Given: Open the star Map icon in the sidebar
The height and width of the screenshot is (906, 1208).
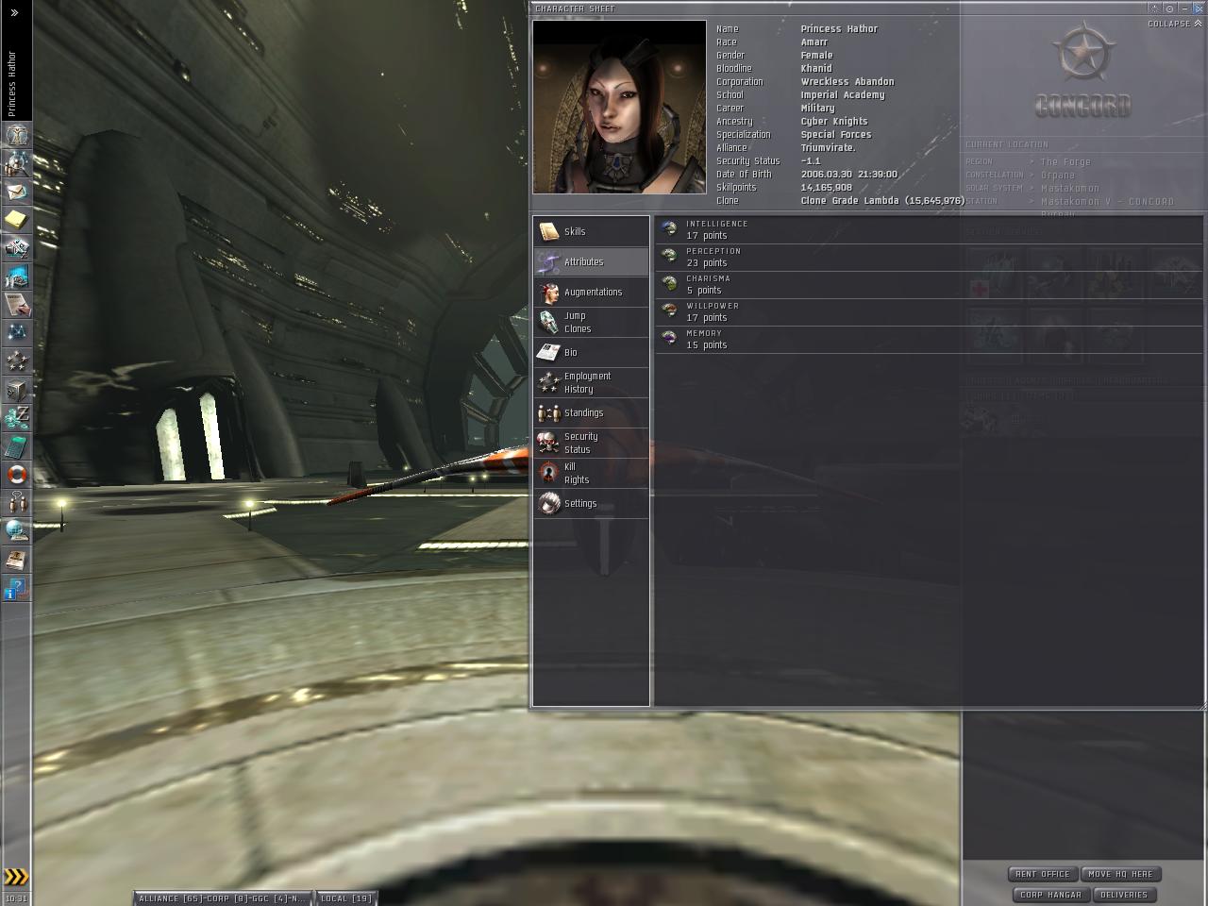Looking at the screenshot, I should click(16, 333).
